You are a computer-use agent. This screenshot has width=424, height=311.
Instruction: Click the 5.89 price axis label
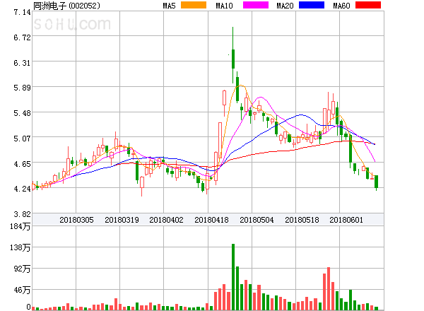tap(22, 88)
